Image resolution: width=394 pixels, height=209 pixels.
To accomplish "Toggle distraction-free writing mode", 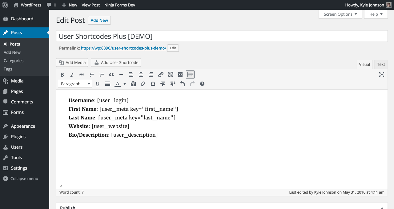I will point(382,74).
